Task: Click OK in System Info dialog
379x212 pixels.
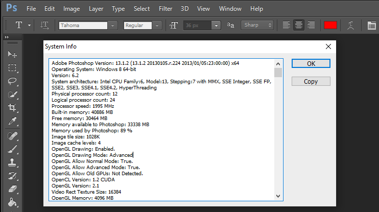Action: (311, 63)
